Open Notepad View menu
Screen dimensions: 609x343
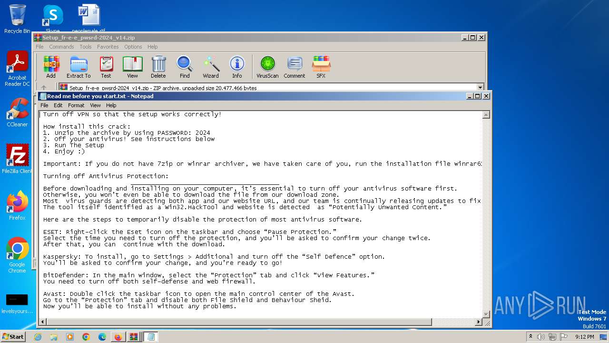96,105
